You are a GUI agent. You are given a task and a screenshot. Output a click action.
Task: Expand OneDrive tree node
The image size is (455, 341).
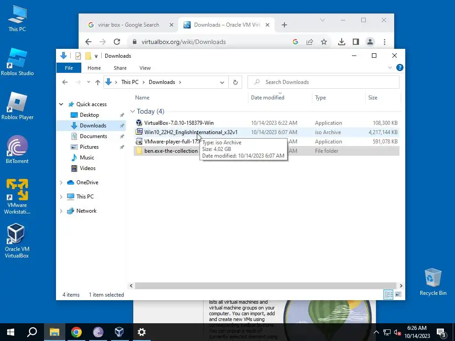point(61,182)
